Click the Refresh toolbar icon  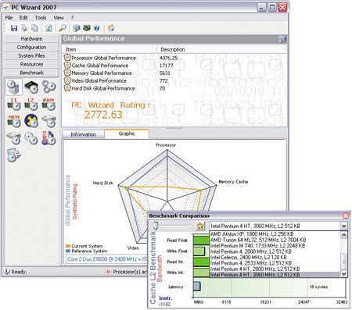point(48,28)
